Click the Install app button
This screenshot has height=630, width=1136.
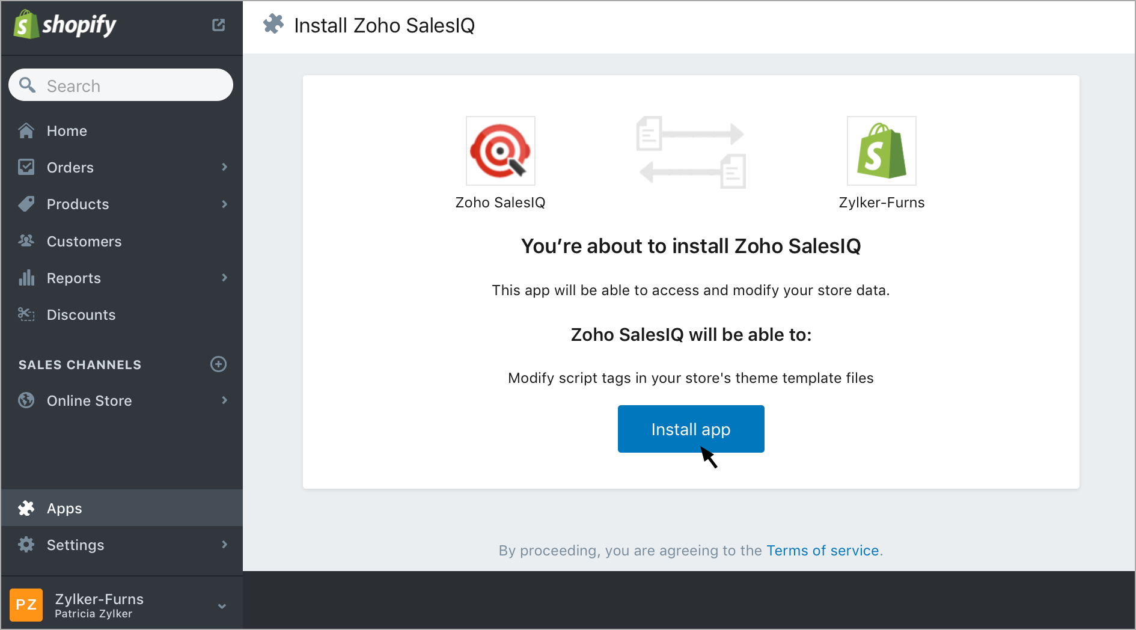click(x=691, y=429)
